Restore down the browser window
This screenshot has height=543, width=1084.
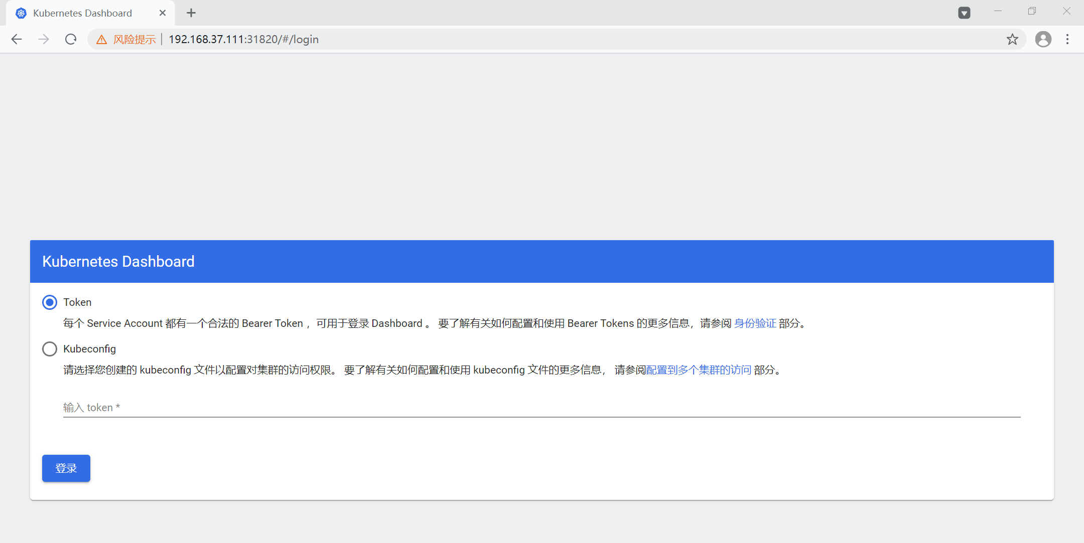click(x=1032, y=11)
